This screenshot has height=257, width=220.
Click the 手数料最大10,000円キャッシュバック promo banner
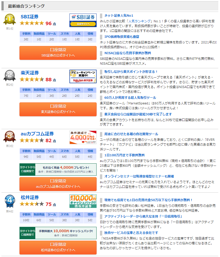(x=58, y=233)
